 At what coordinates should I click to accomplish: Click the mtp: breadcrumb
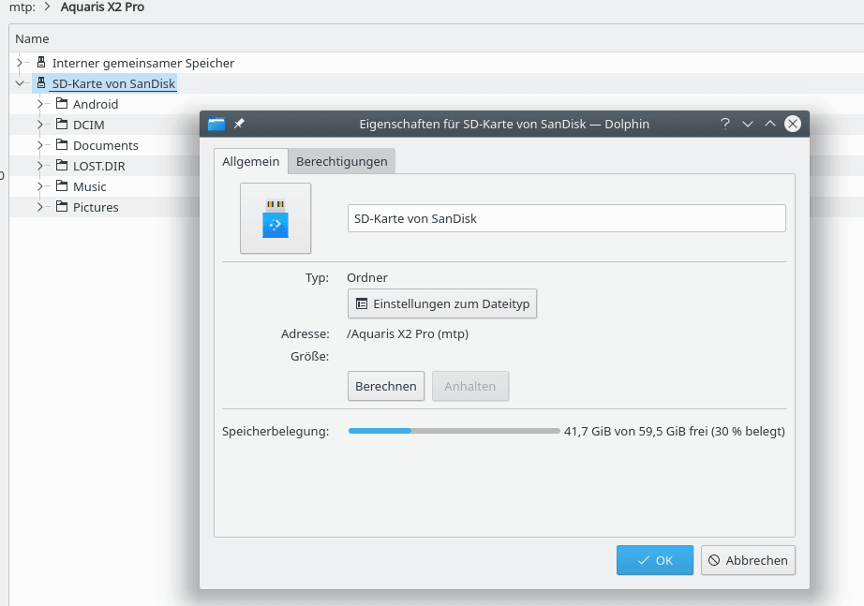pyautogui.click(x=22, y=7)
